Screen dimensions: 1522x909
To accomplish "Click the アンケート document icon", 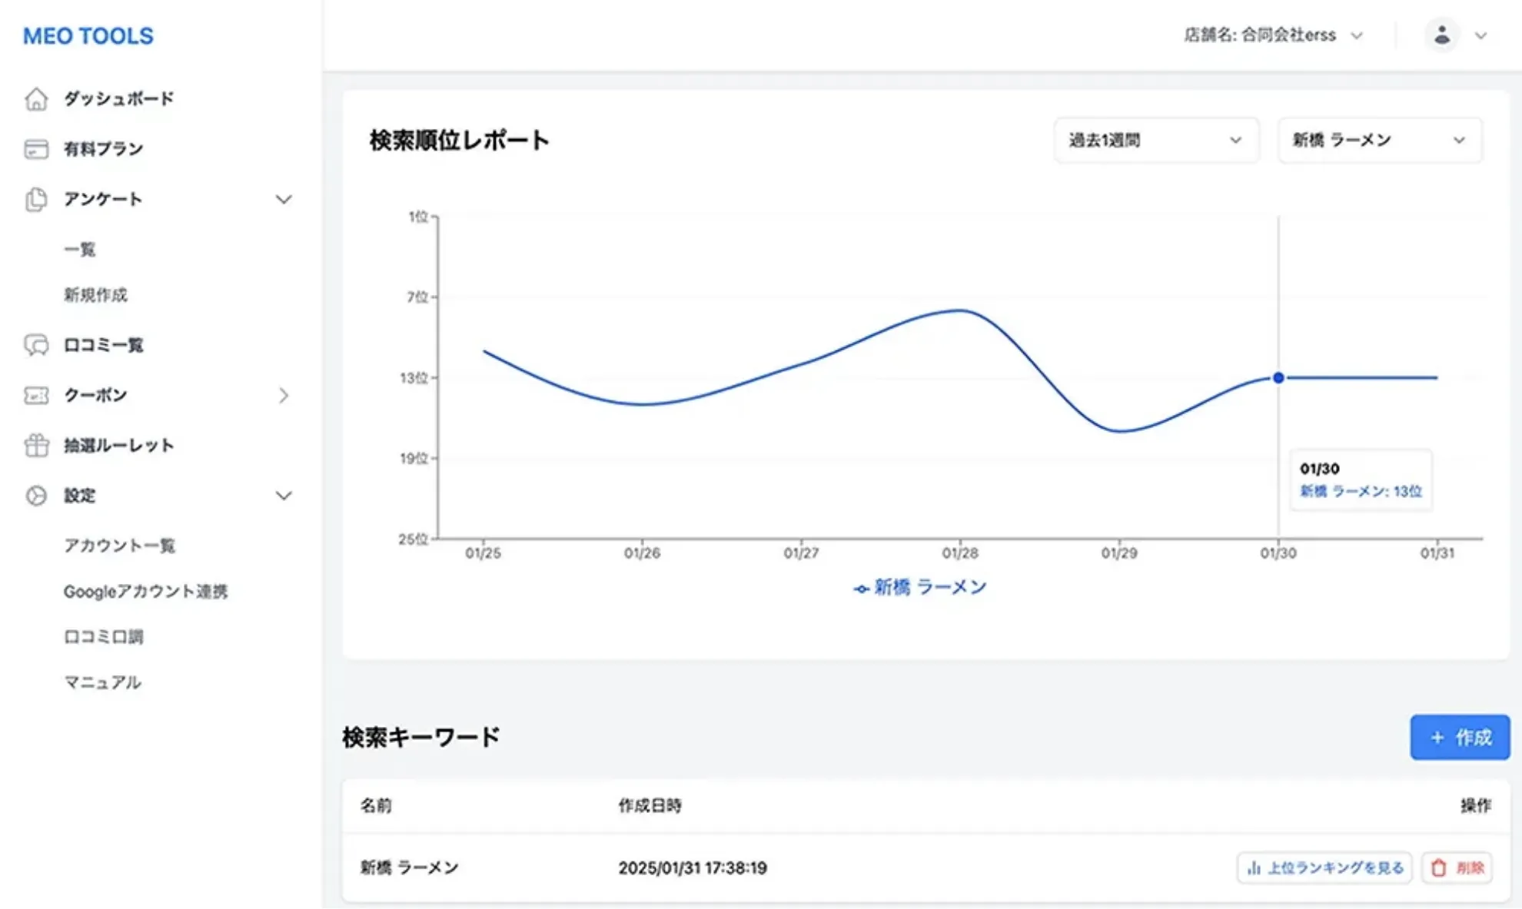I will [x=36, y=199].
